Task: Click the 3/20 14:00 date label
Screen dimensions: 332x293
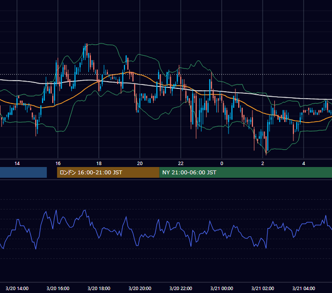Action: pos(17,288)
